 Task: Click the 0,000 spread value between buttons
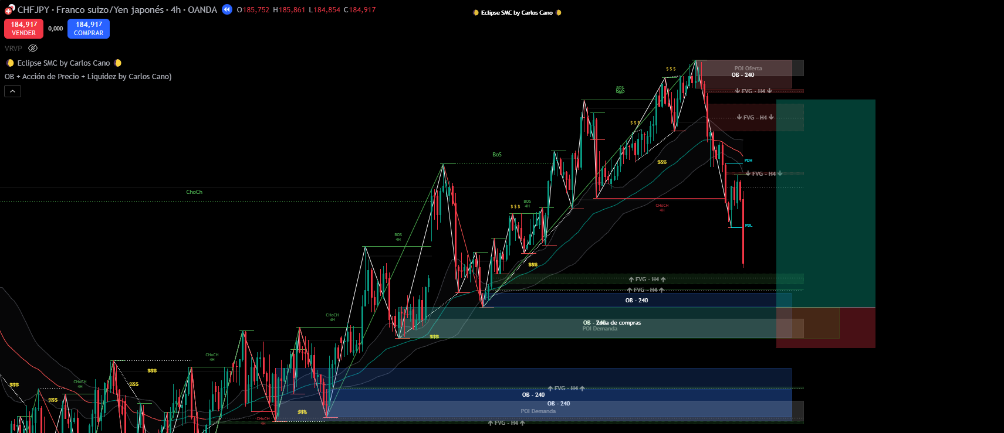coord(56,29)
